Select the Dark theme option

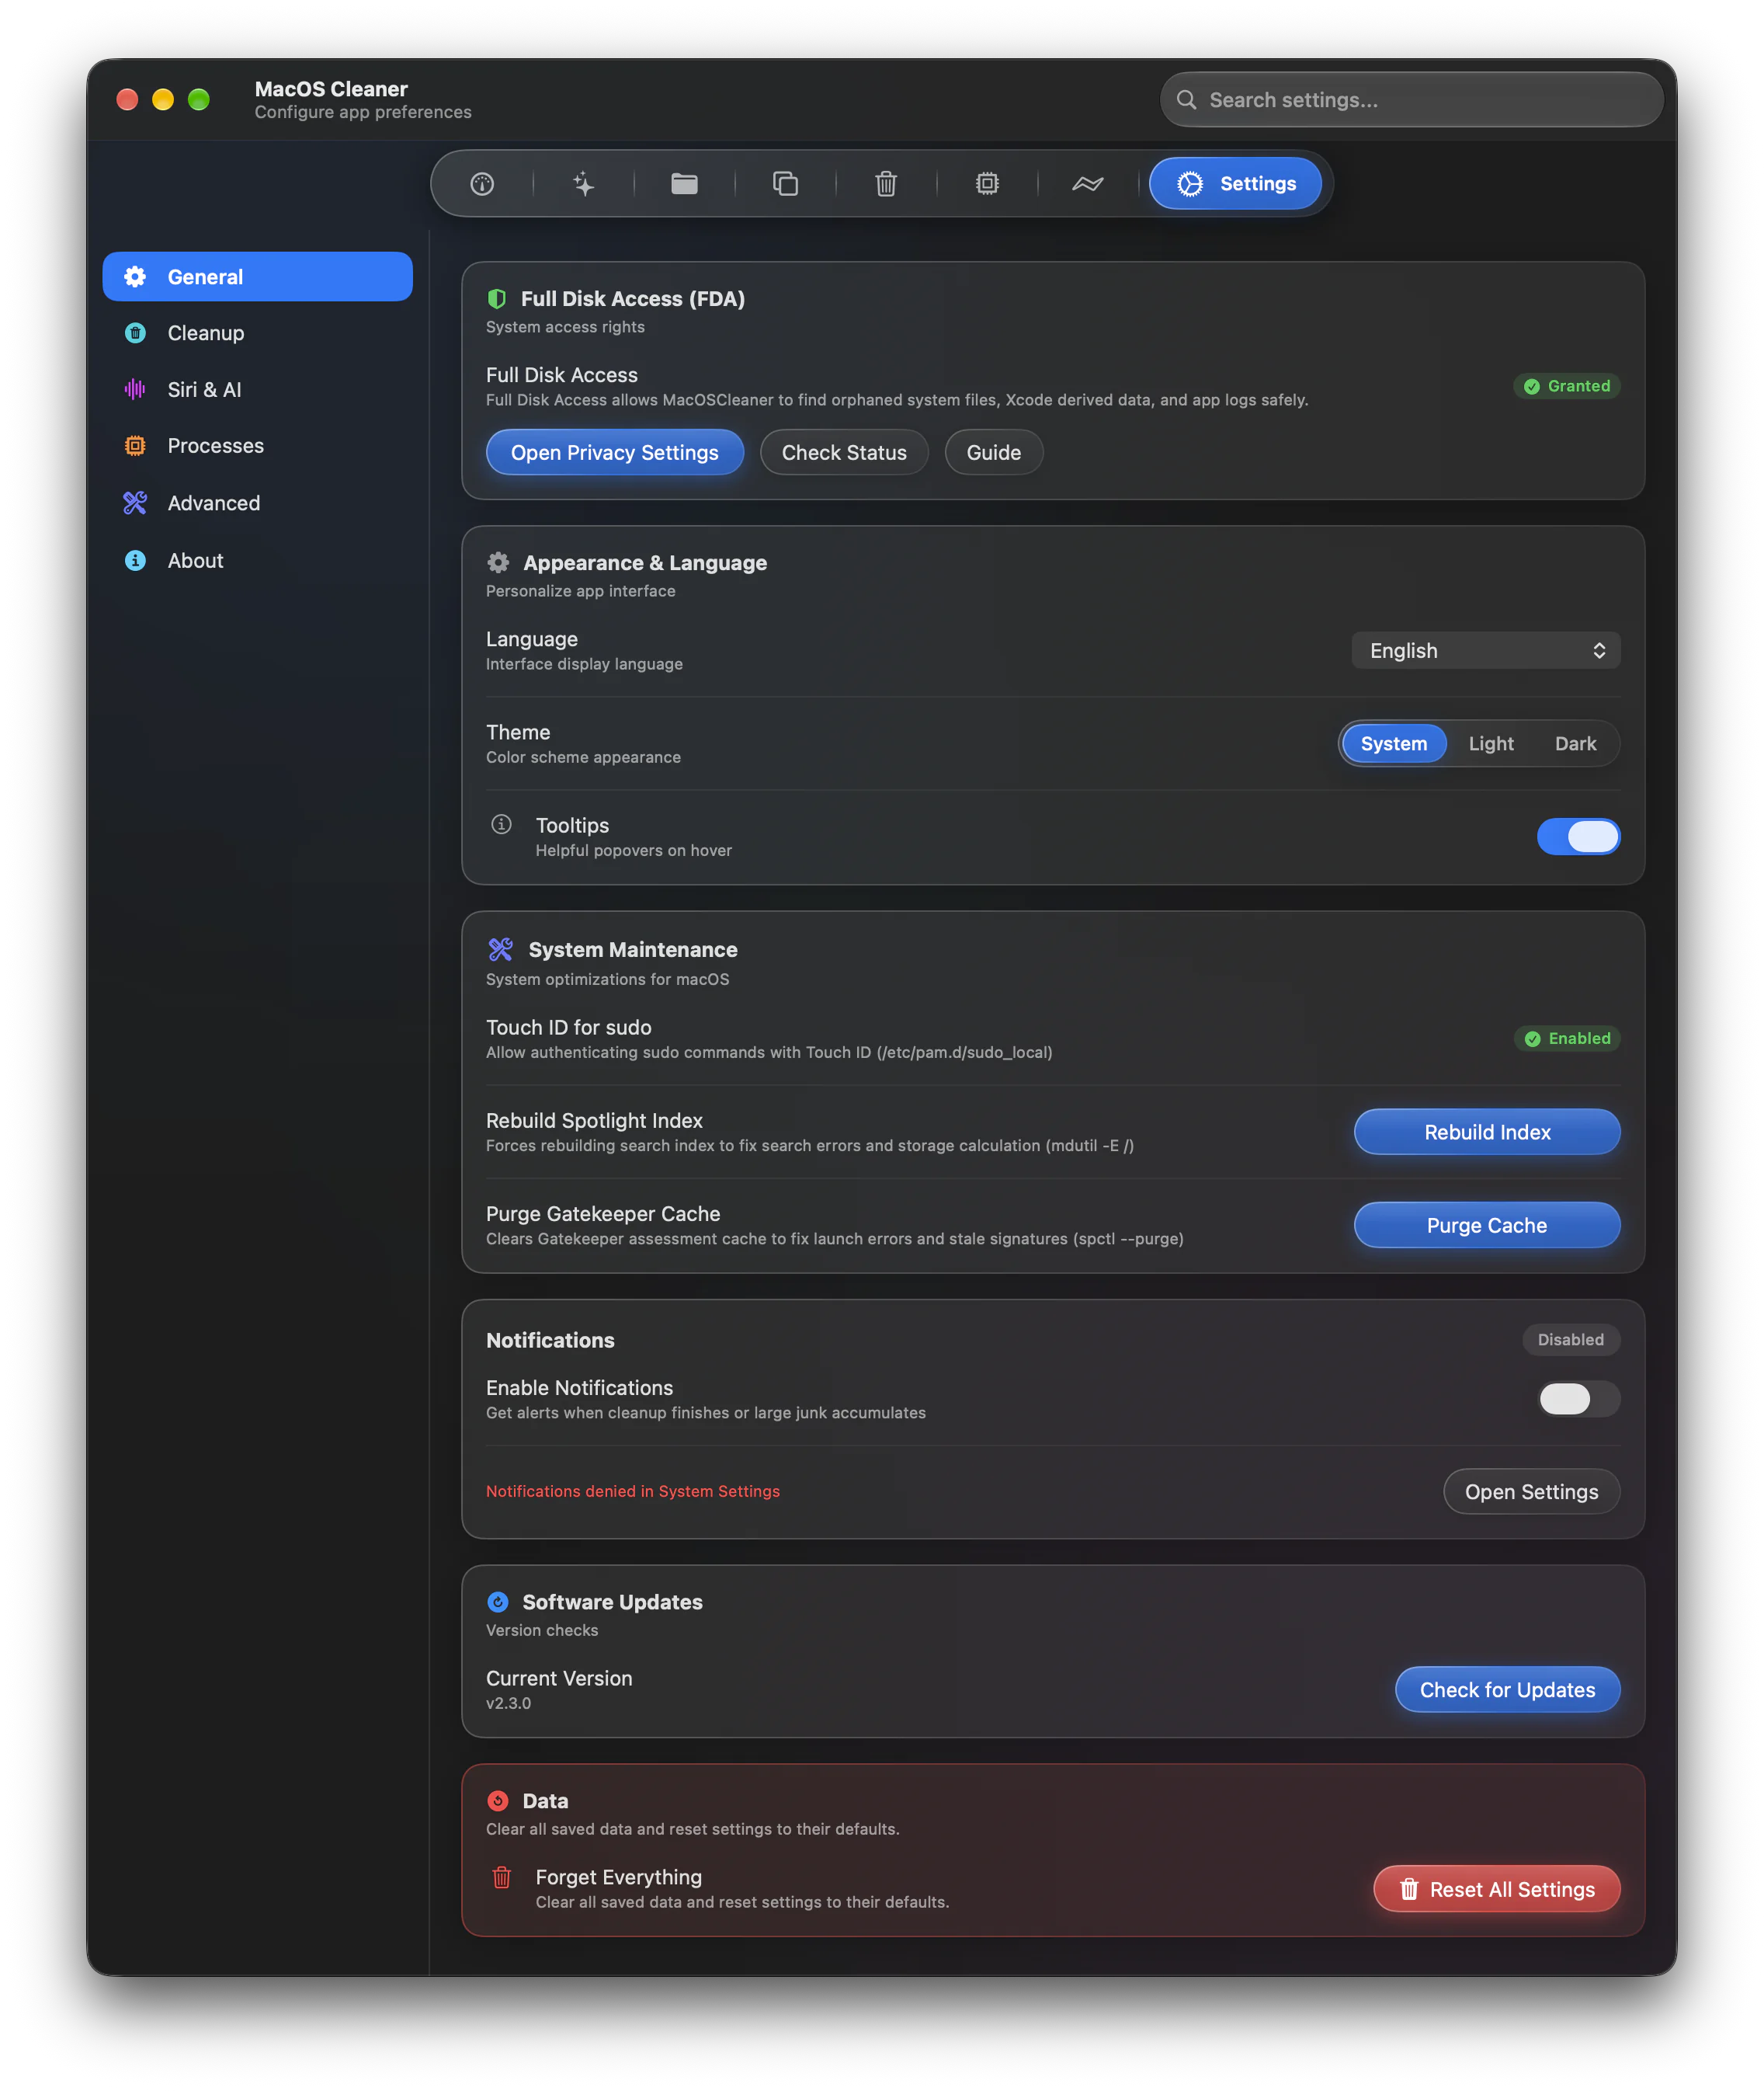coord(1575,744)
